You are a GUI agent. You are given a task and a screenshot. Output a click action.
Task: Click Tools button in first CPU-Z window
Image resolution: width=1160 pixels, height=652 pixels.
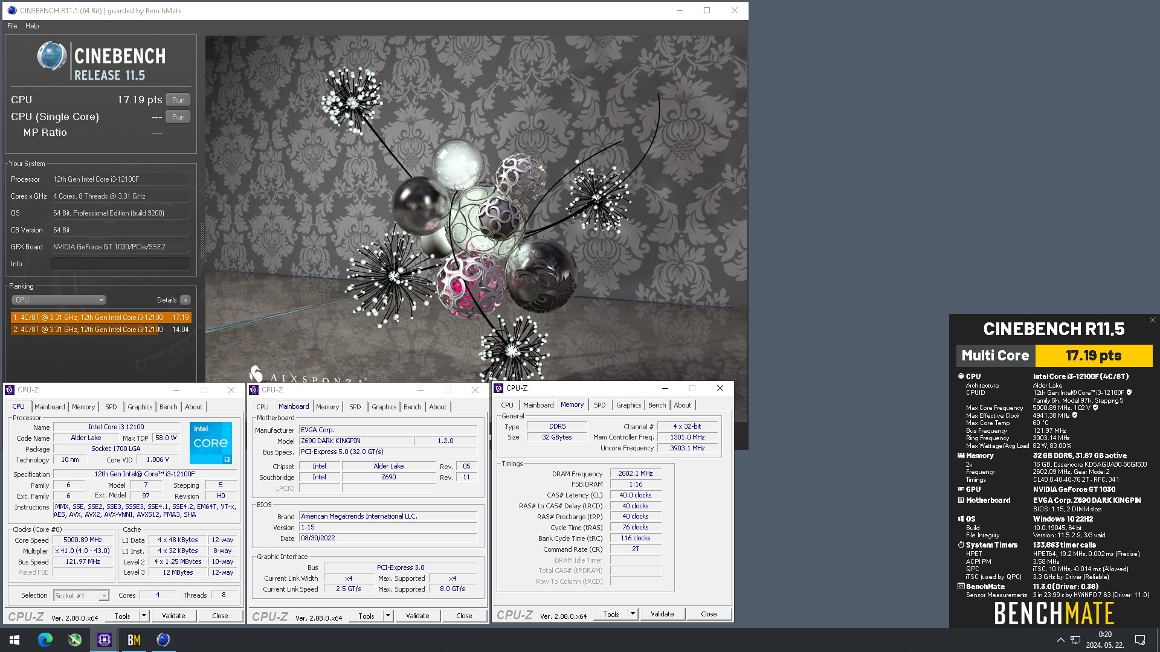point(123,616)
